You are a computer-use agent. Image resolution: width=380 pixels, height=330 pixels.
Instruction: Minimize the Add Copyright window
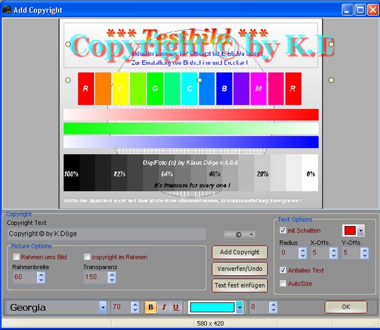click(347, 10)
